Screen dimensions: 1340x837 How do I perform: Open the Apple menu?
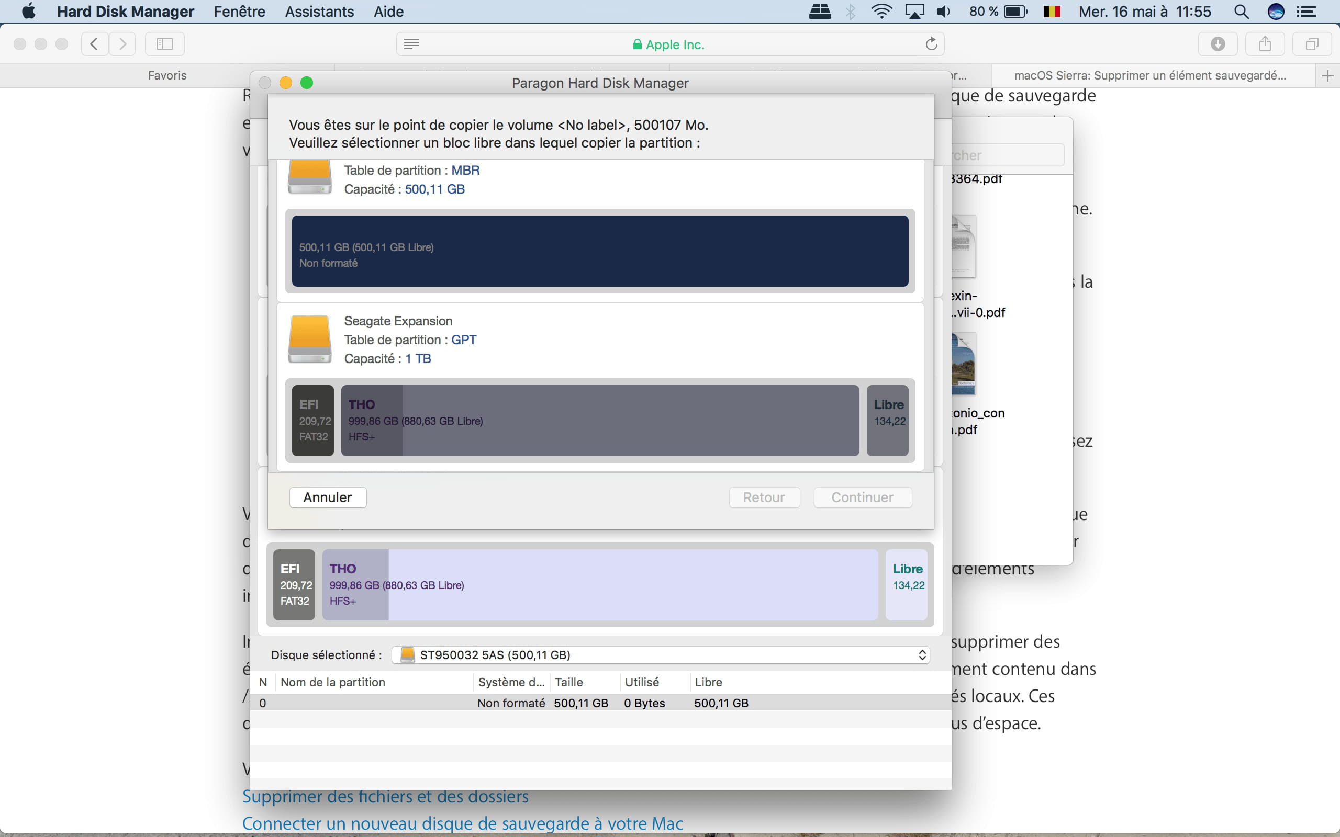tap(29, 11)
